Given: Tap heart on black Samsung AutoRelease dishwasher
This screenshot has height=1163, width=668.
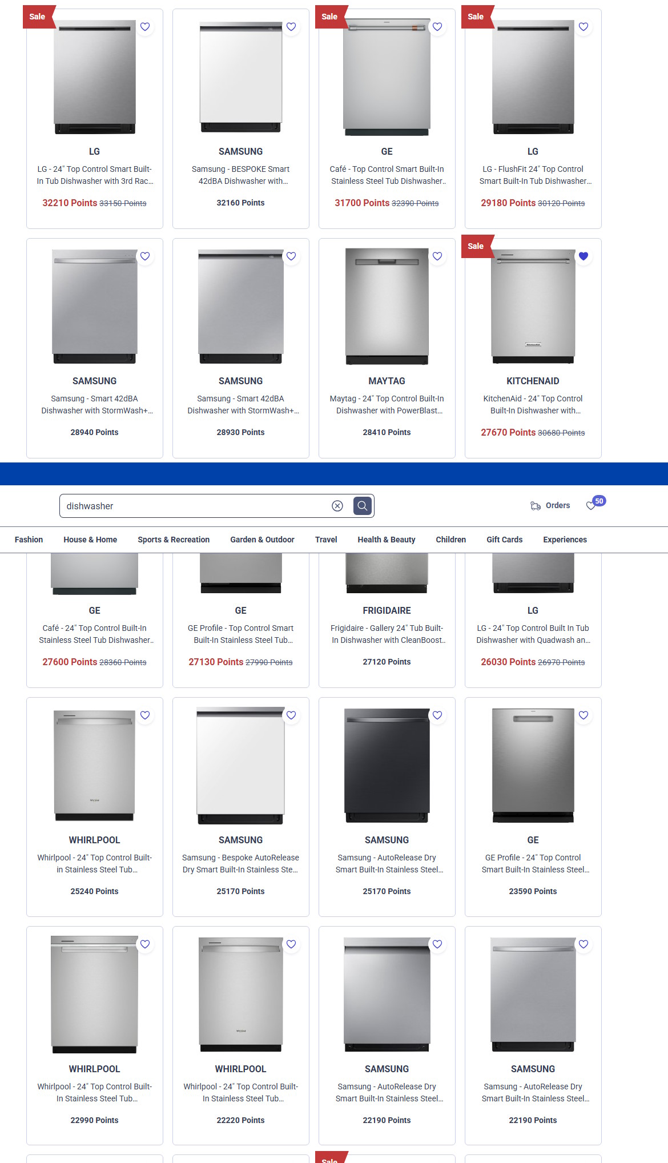Looking at the screenshot, I should 437,715.
